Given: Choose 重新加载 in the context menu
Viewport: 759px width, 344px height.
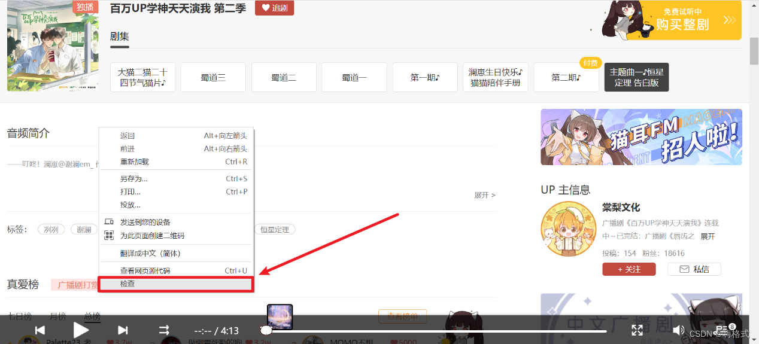Looking at the screenshot, I should (x=177, y=162).
